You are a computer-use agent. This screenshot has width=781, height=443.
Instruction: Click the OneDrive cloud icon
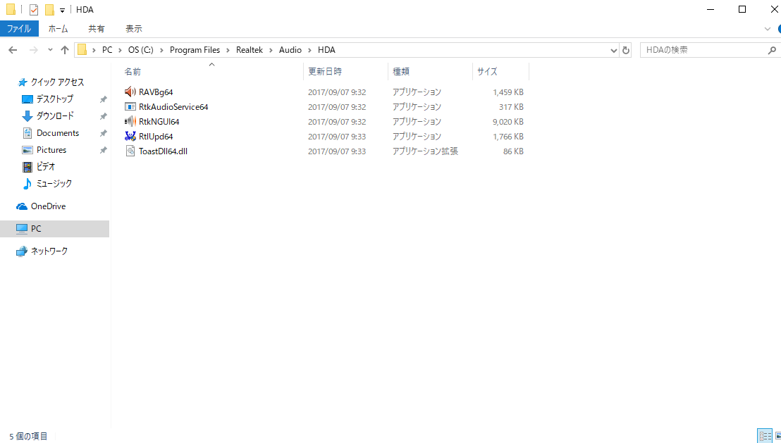(x=22, y=206)
